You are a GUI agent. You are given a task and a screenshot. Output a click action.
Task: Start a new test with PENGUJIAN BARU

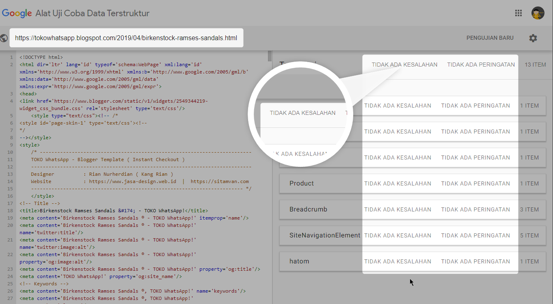coord(490,38)
